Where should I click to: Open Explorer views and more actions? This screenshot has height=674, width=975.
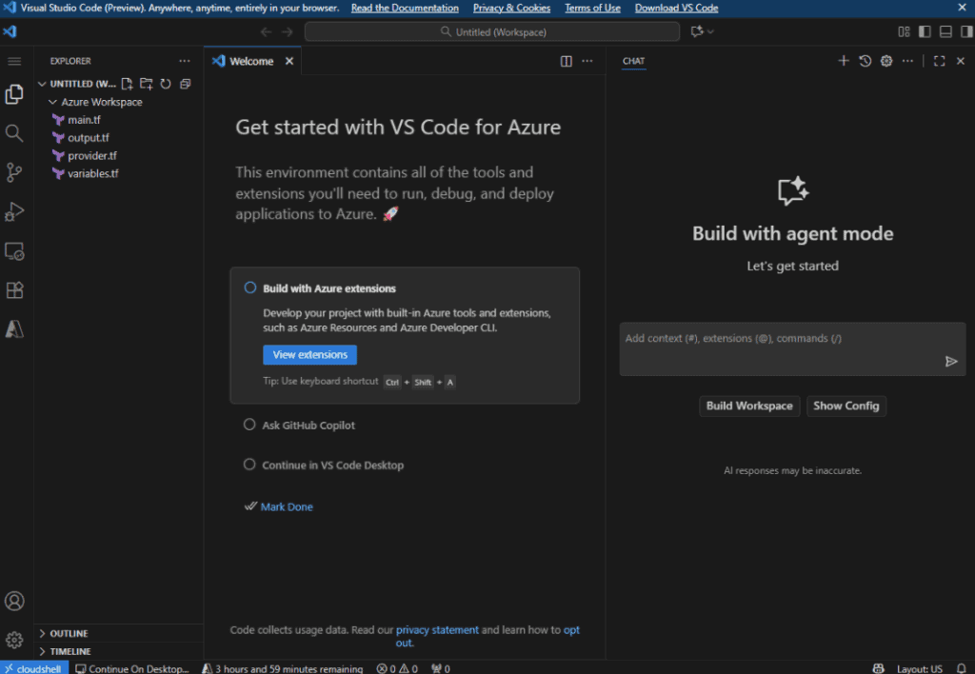185,61
